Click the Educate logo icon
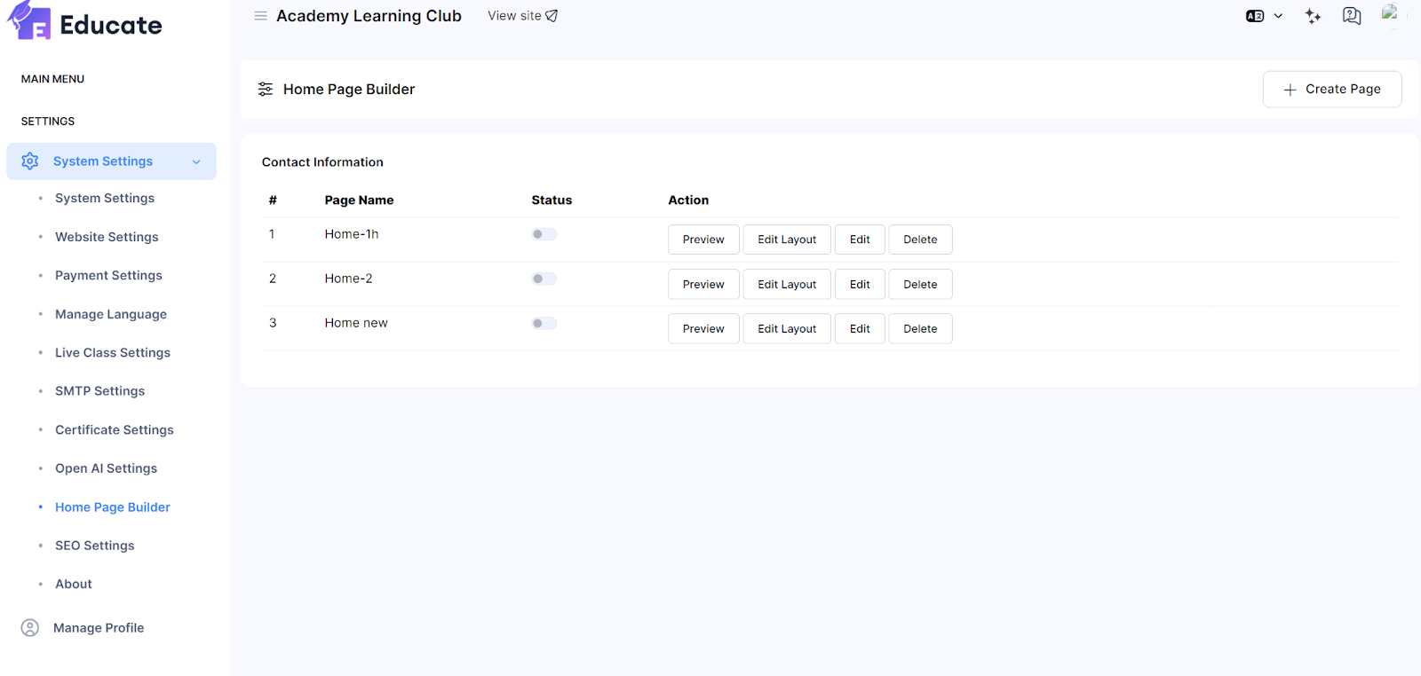This screenshot has height=676, width=1421. tap(29, 21)
